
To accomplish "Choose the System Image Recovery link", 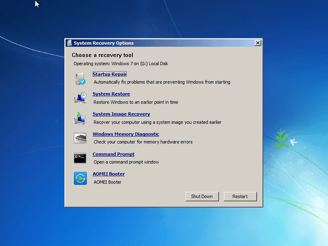I will [121, 114].
